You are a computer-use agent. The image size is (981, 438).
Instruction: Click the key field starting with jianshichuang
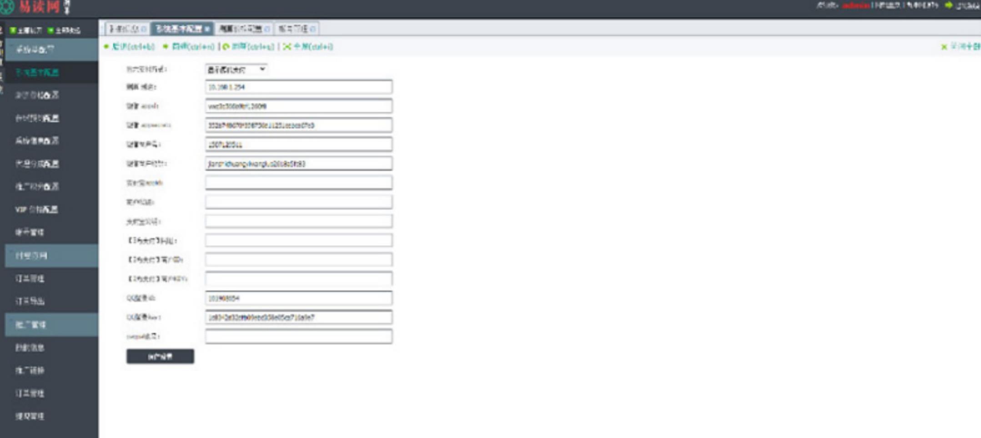298,163
